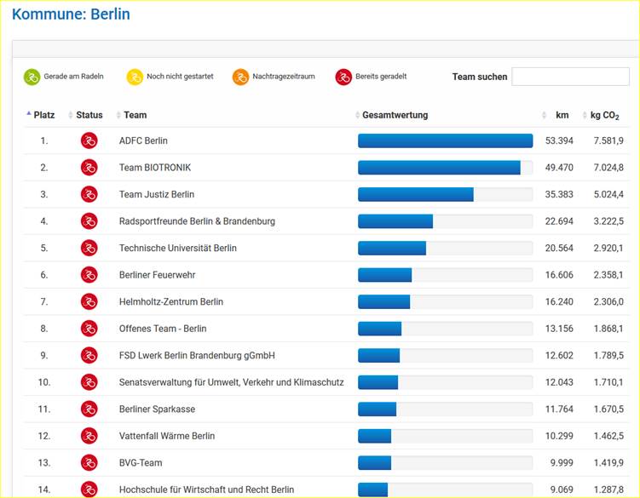Sort the table by Platz column
The height and width of the screenshot is (498, 640).
[x=43, y=115]
